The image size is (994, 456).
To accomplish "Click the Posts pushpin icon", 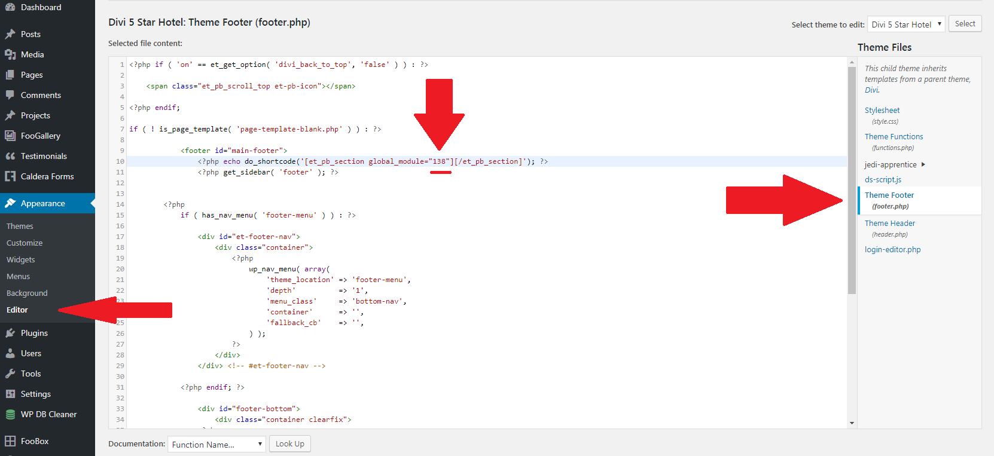I will click(x=10, y=34).
